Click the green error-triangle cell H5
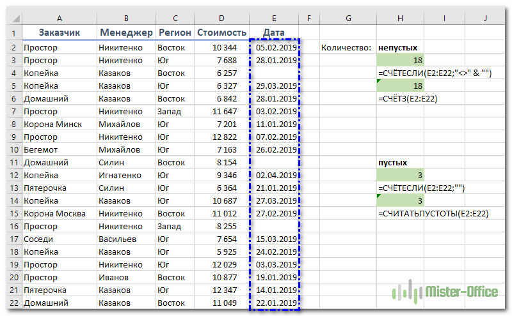Image resolution: width=512 pixels, height=316 pixels. (x=401, y=86)
